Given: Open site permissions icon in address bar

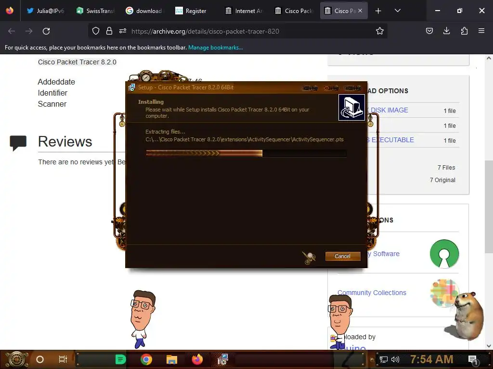Looking at the screenshot, I should click(x=123, y=31).
